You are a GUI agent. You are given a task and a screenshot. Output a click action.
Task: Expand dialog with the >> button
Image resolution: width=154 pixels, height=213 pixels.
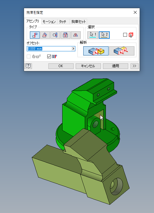[134, 66]
